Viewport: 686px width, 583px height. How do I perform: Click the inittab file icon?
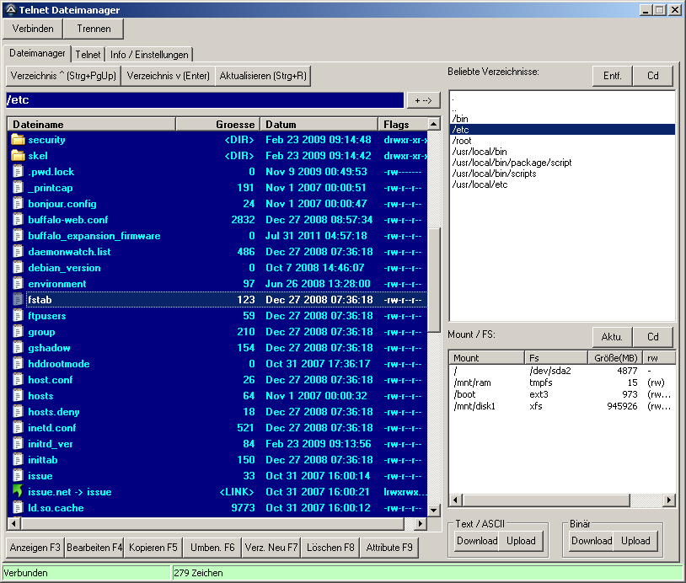(x=18, y=460)
